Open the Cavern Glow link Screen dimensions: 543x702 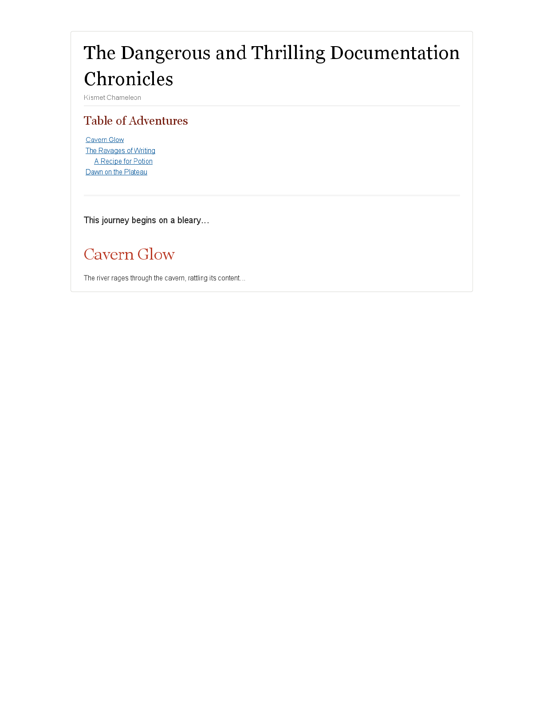pos(105,140)
